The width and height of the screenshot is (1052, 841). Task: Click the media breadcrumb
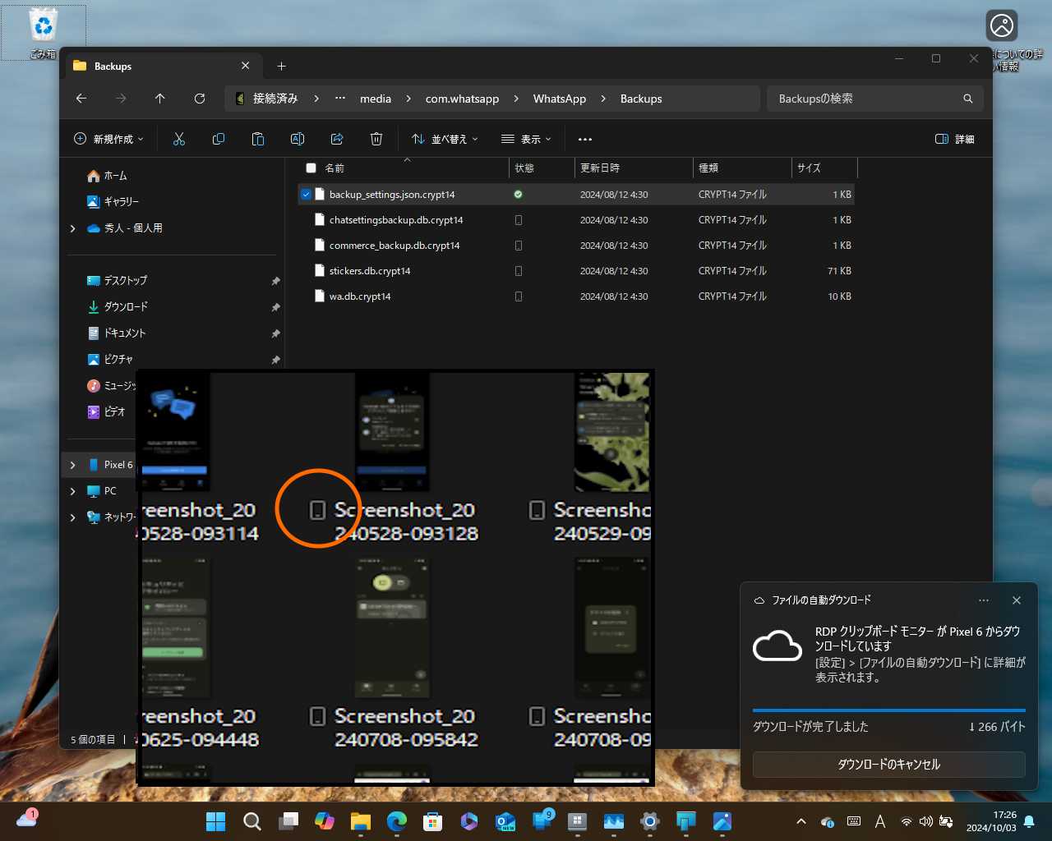376,99
